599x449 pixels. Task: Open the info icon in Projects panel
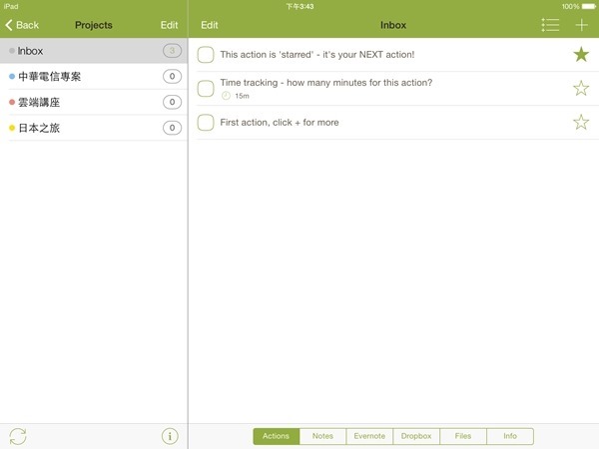point(170,436)
